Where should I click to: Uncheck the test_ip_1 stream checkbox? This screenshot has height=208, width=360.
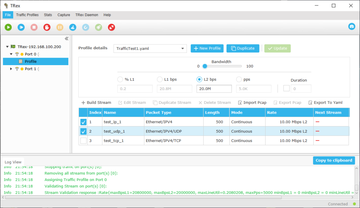[83, 122]
